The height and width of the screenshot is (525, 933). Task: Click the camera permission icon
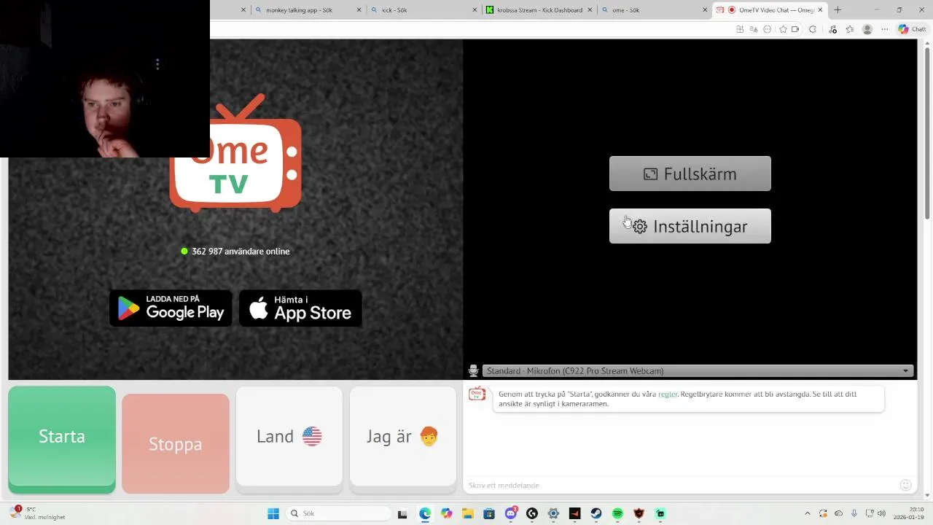pos(795,29)
